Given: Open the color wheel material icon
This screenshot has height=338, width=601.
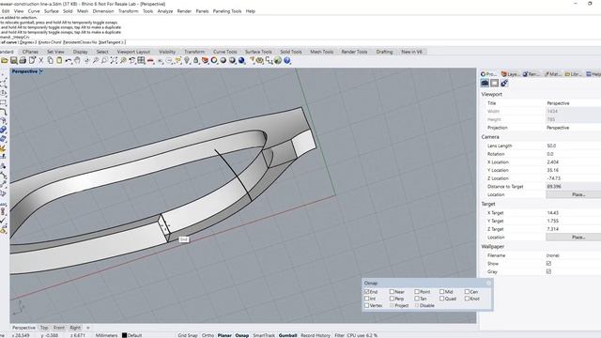Looking at the screenshot, I should pyautogui.click(x=214, y=60).
